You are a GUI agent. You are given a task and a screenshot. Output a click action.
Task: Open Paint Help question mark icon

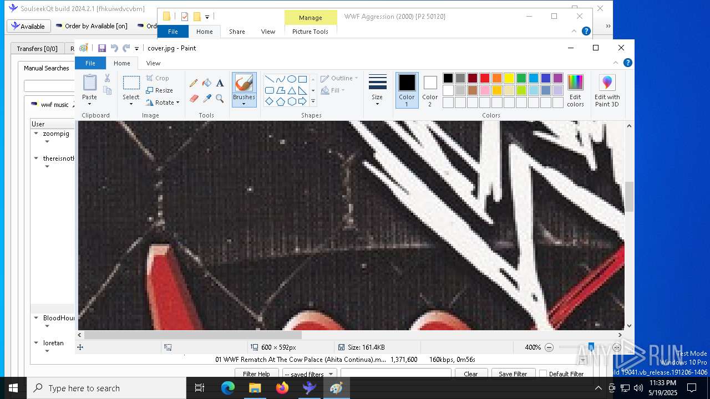[x=627, y=63]
